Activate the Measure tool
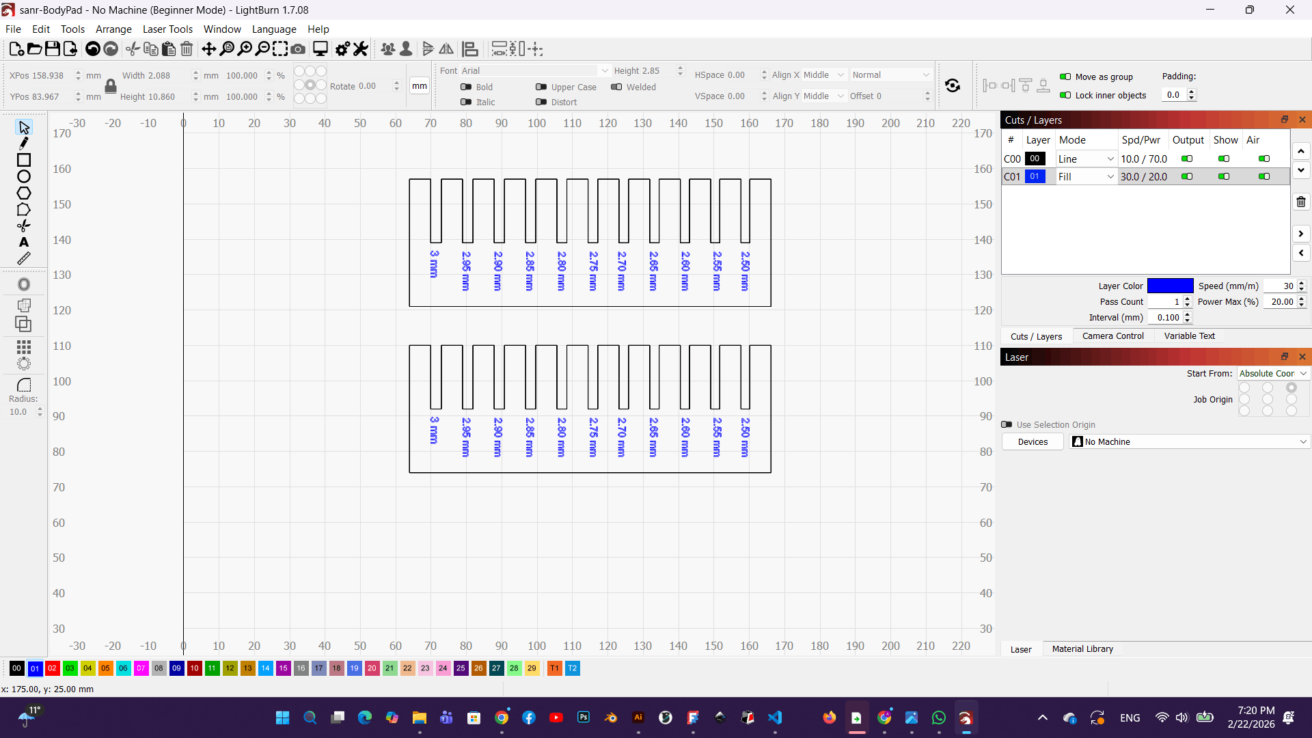1312x738 pixels. coord(23,258)
